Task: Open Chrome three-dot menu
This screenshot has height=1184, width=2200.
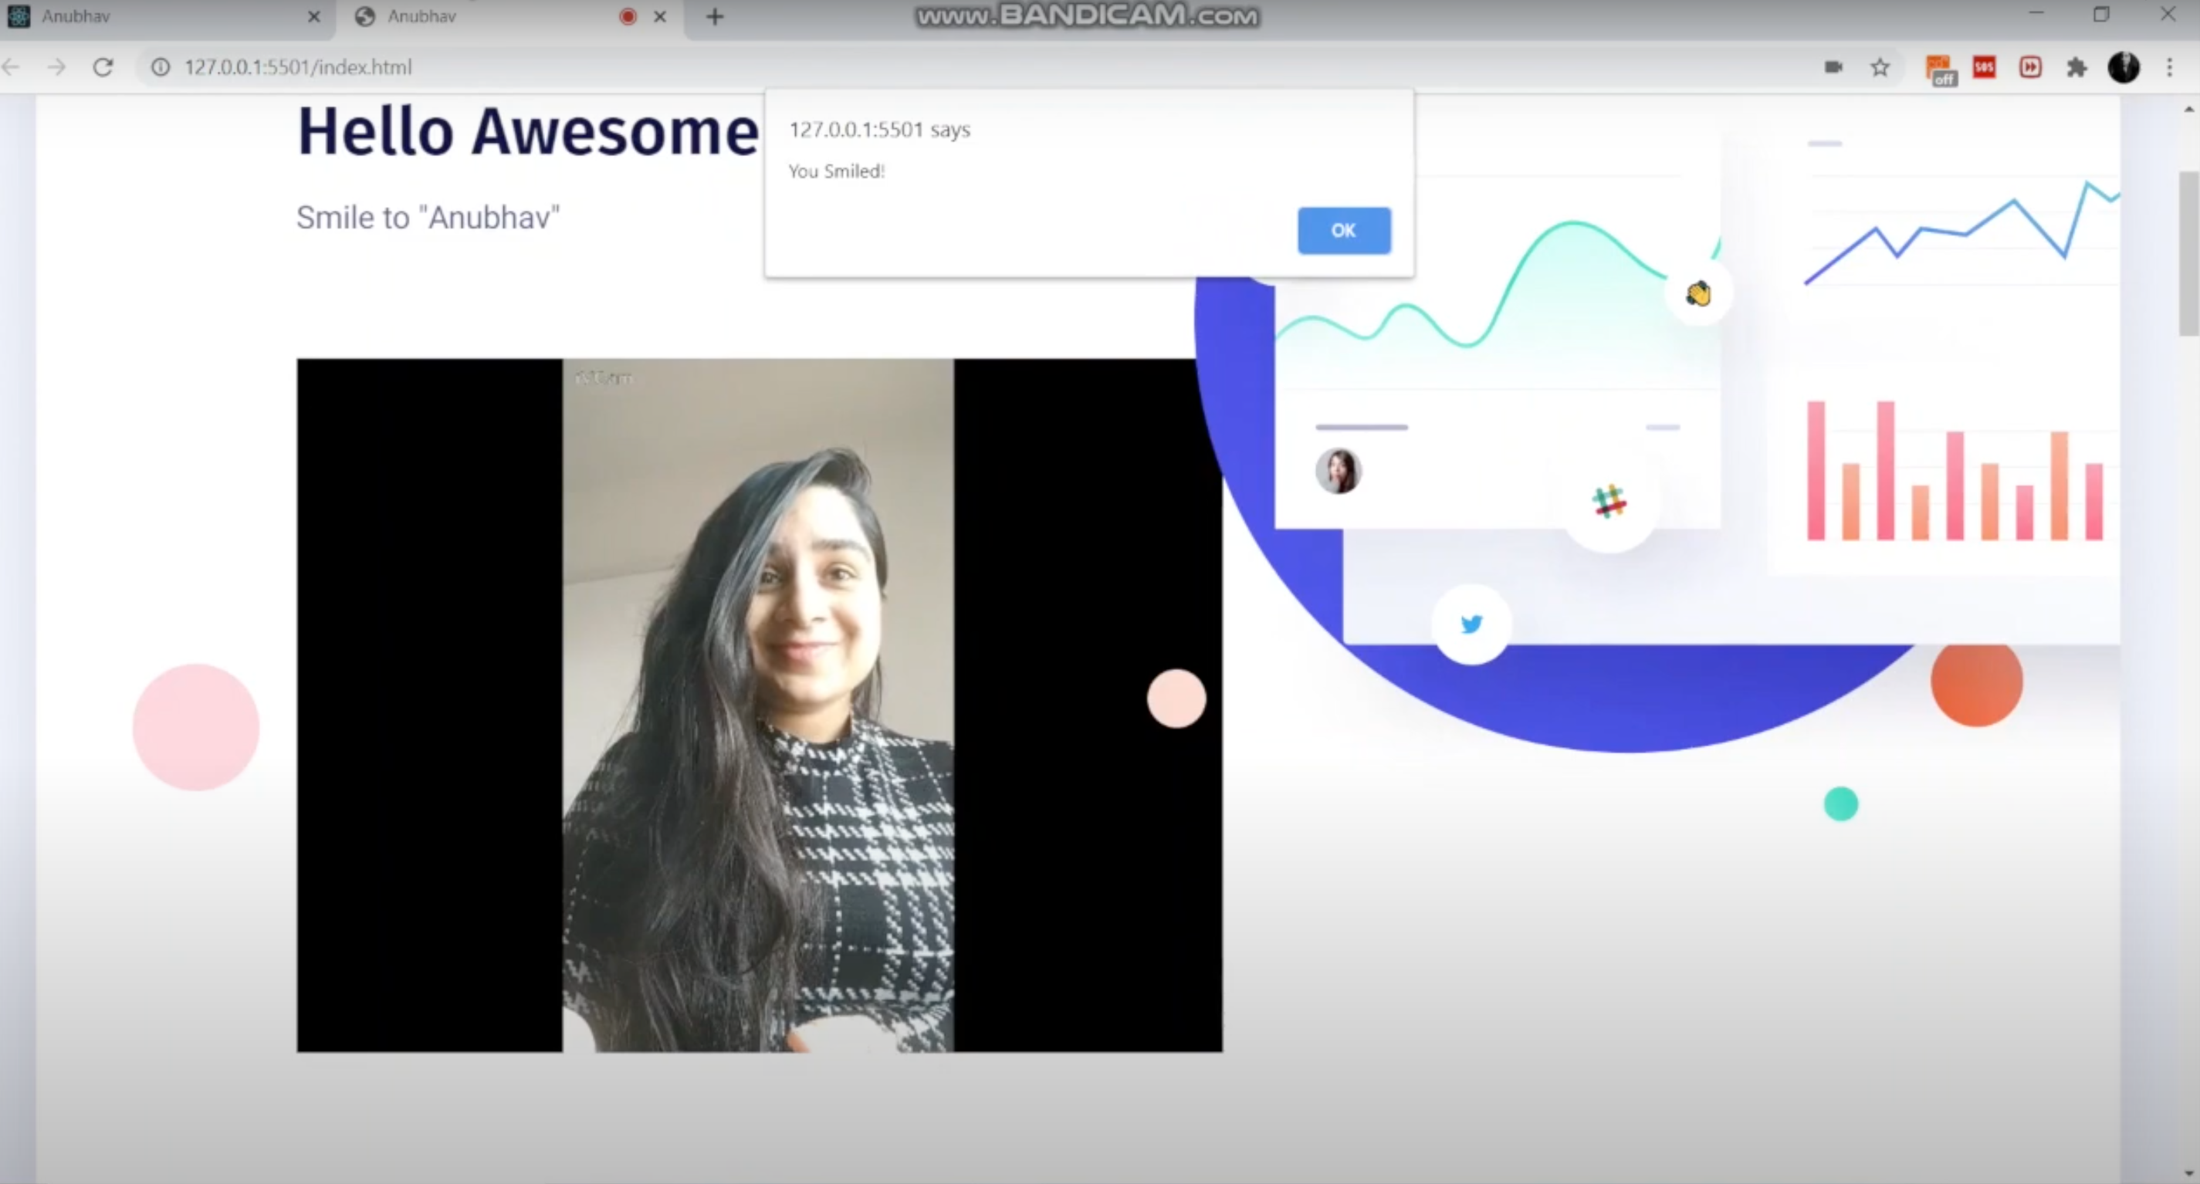Action: point(2169,66)
